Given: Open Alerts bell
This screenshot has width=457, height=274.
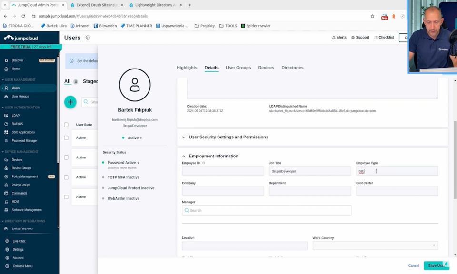Looking at the screenshot, I should point(339,37).
